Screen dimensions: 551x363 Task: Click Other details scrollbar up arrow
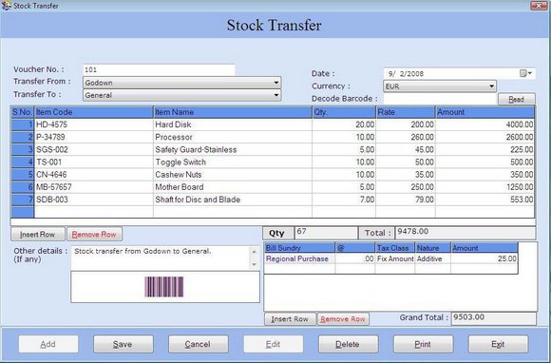255,251
